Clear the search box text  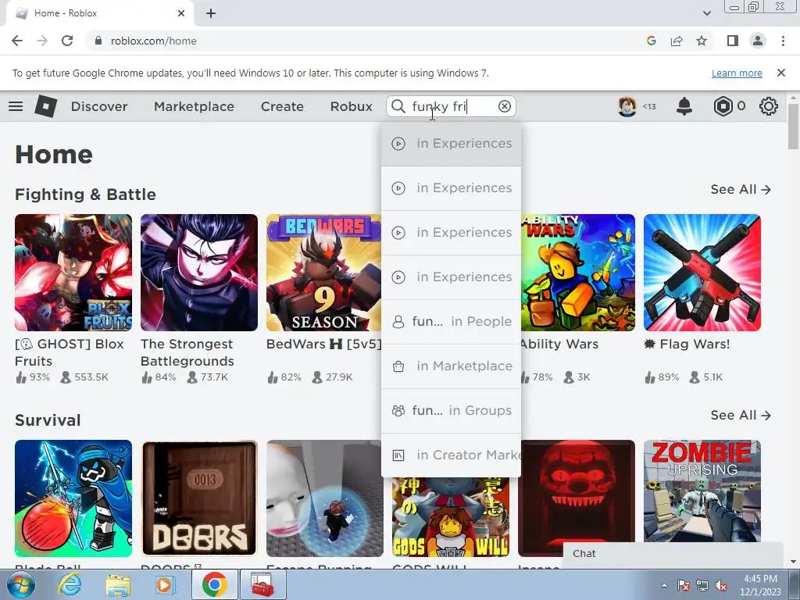click(504, 106)
